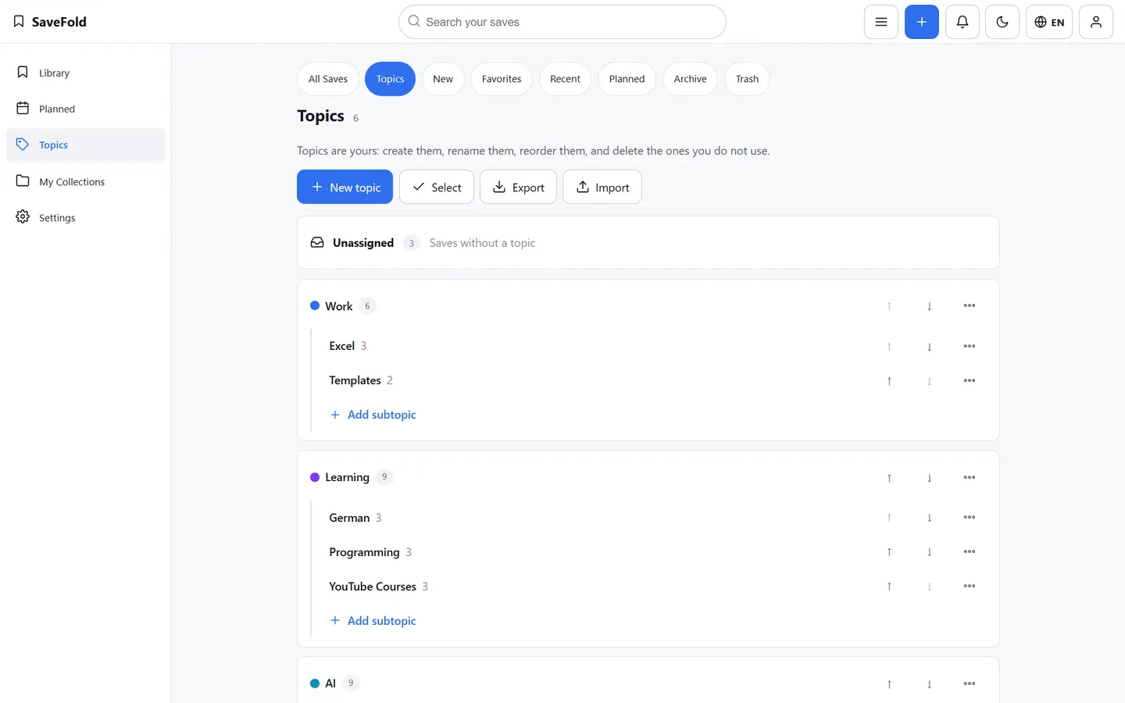The width and height of the screenshot is (1125, 703).
Task: Open the EN language selector
Action: click(x=1049, y=22)
